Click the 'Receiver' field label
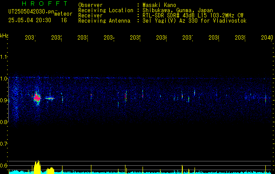275x174 pixels. pos(91,16)
